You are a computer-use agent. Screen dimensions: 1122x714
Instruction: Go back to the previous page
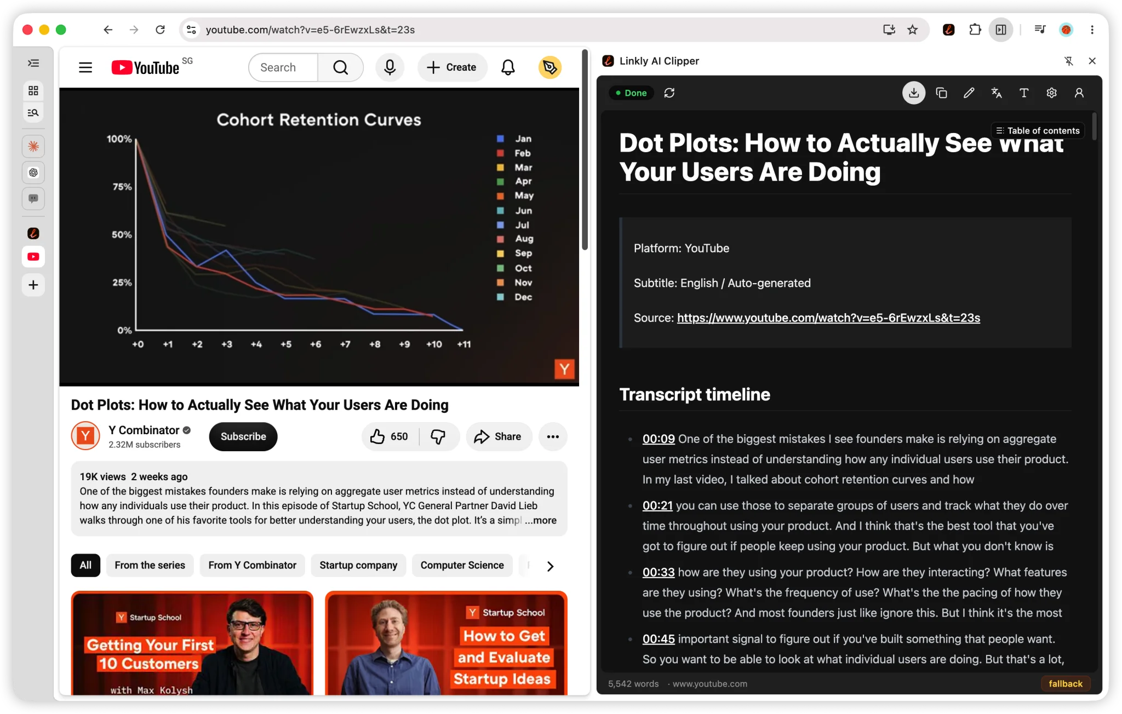tap(108, 30)
